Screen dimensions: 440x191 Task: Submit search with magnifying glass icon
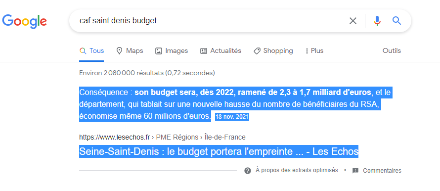coord(396,21)
